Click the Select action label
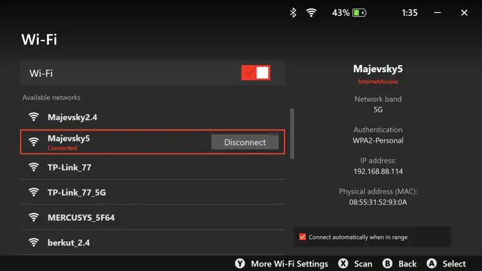 454,264
